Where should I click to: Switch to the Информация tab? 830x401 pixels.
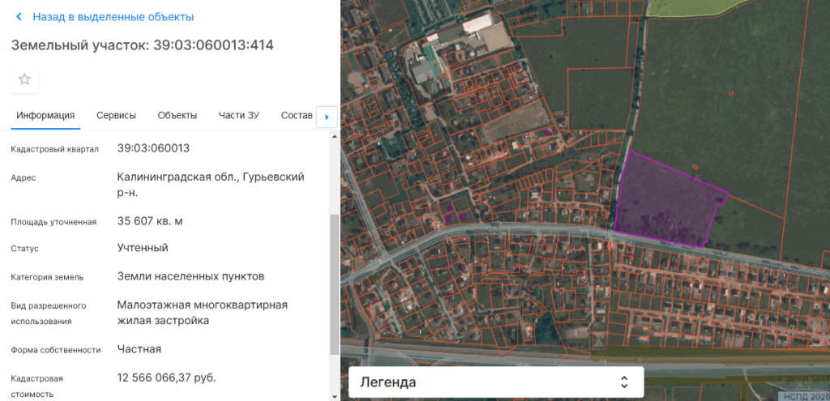coord(45,115)
